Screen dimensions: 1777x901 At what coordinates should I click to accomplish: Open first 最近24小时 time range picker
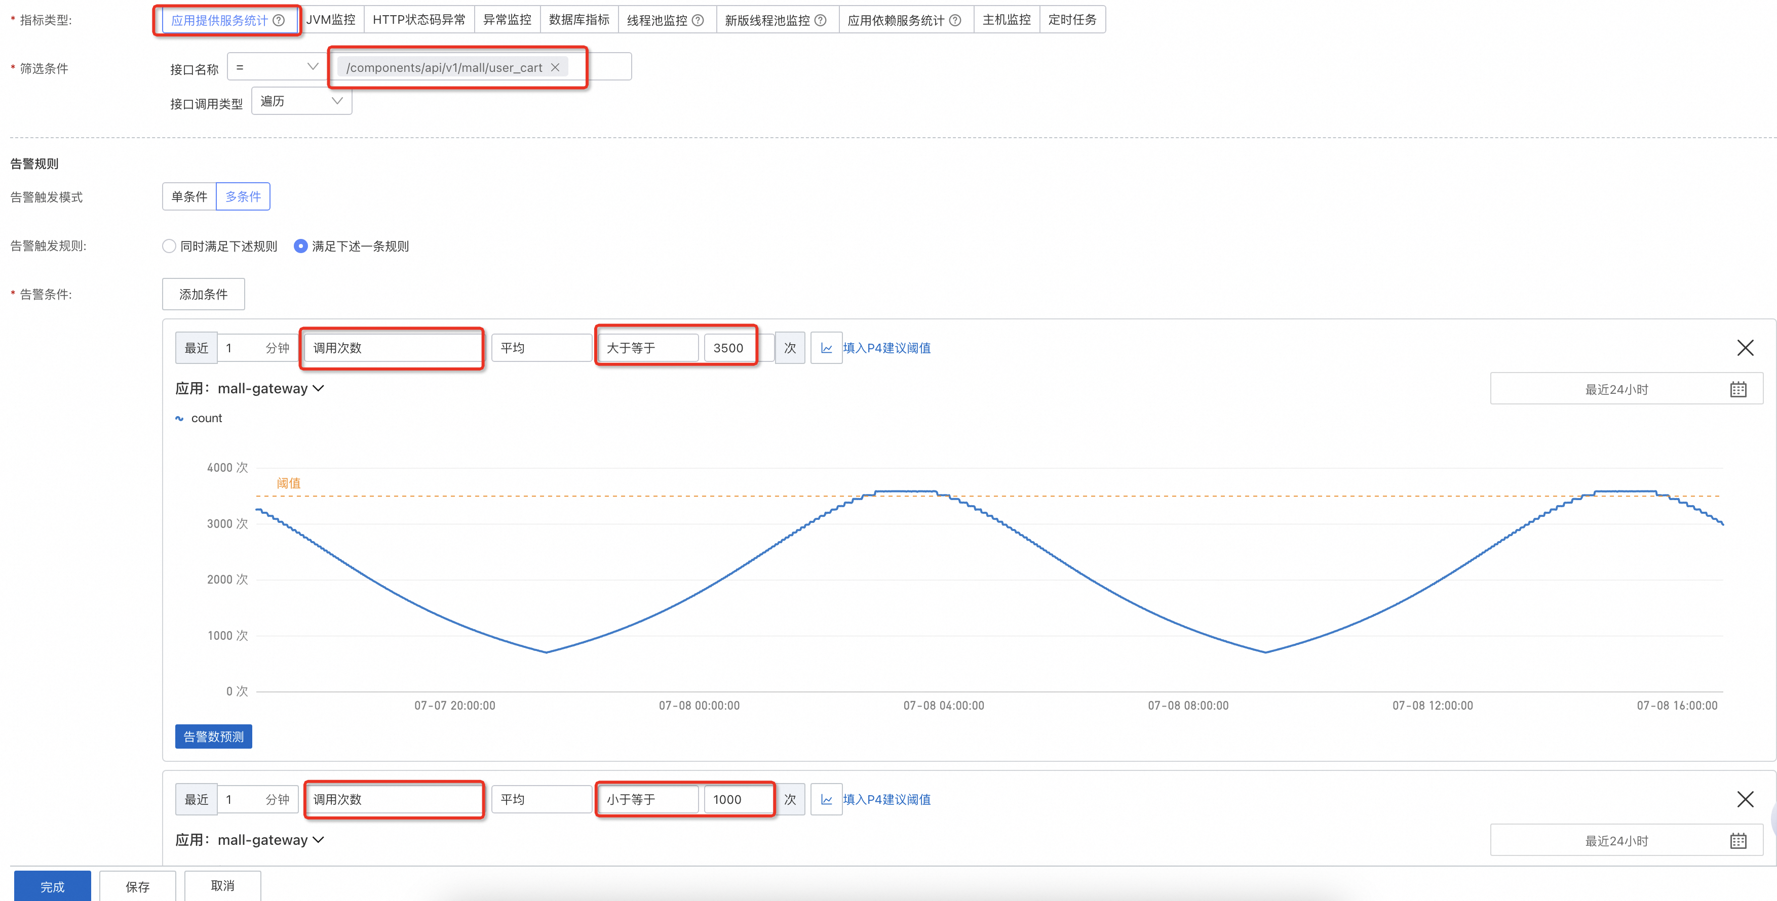(1626, 389)
